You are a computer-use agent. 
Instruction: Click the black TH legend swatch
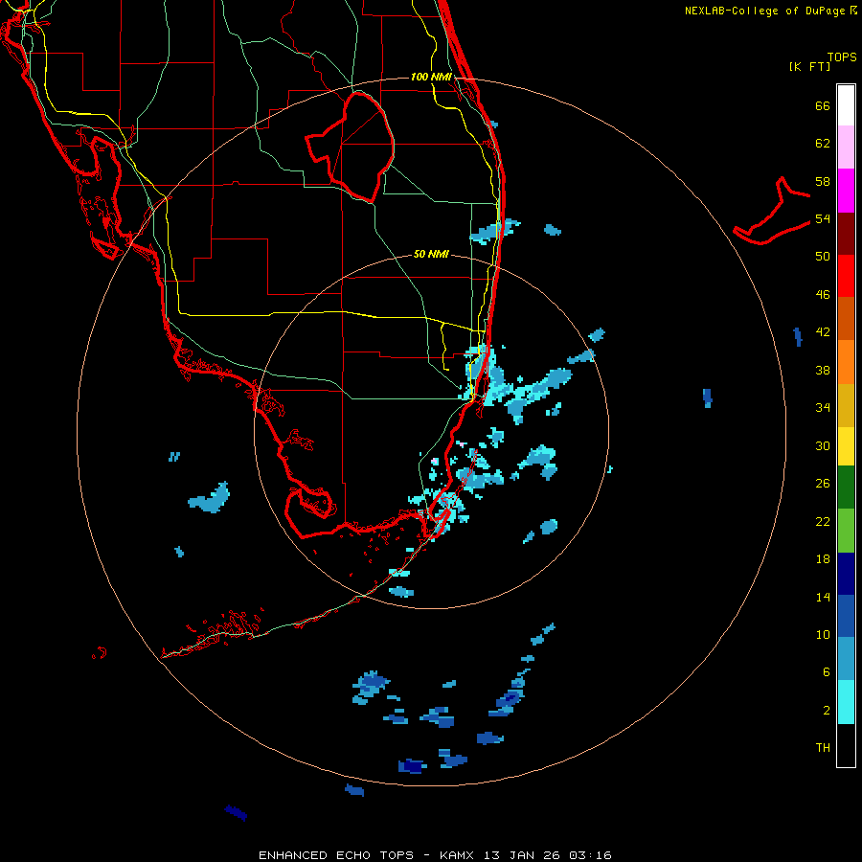(x=846, y=745)
